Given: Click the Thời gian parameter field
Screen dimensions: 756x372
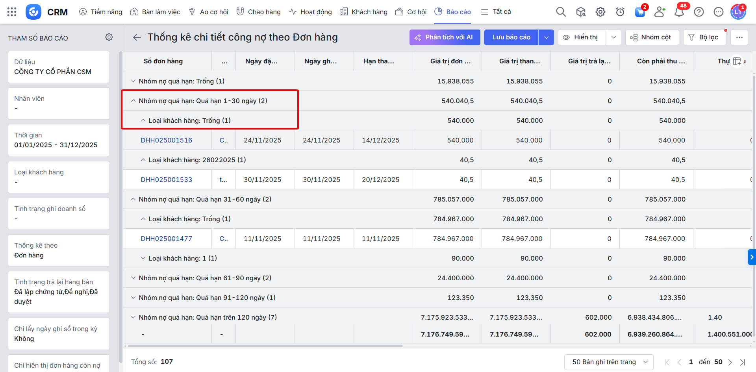Looking at the screenshot, I should [x=59, y=140].
